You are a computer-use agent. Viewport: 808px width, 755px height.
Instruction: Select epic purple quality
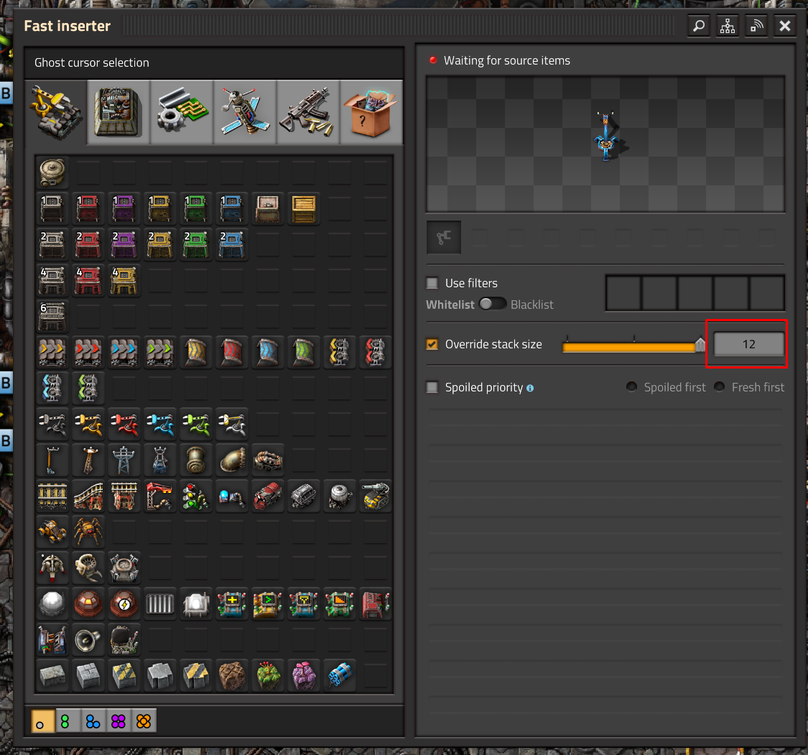[118, 721]
